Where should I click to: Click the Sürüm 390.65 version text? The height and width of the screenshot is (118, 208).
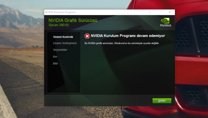(x=58, y=25)
